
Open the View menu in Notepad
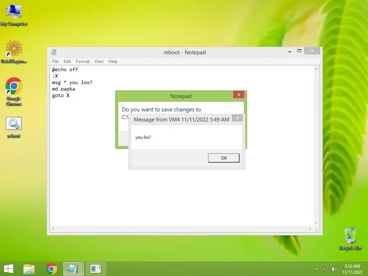coord(99,61)
